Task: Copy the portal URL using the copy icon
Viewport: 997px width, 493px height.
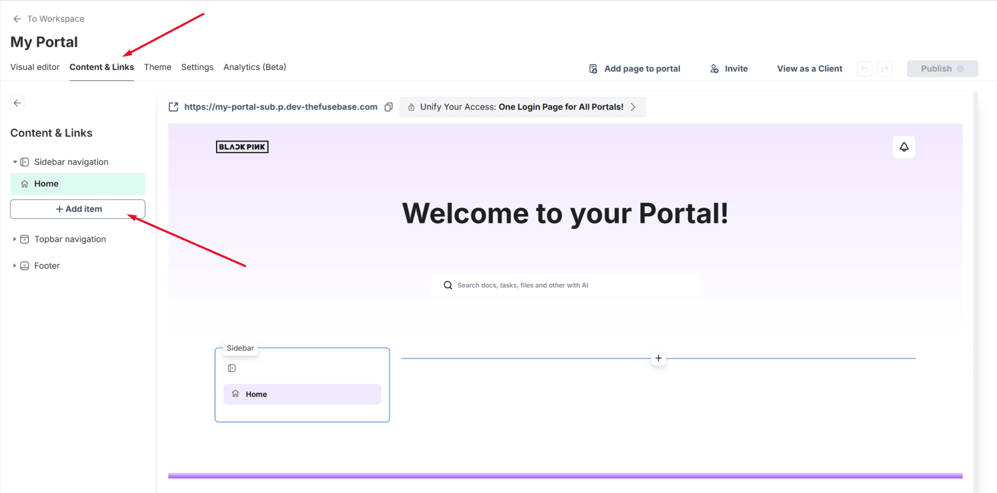Action: point(388,107)
